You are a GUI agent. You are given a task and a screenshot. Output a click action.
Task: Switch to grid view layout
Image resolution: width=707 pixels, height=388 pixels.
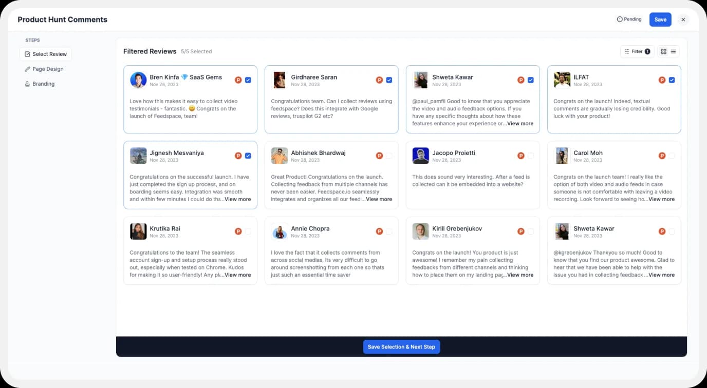point(663,51)
